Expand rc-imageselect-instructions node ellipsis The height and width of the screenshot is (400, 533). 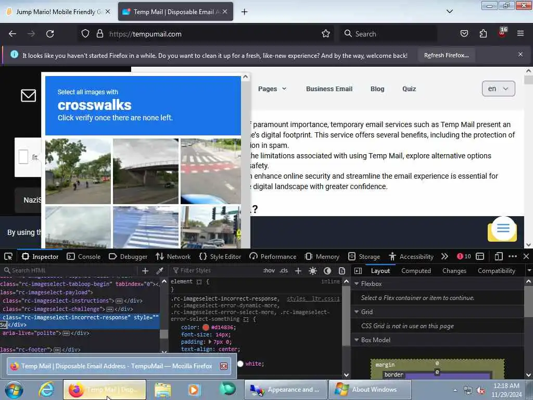(119, 301)
